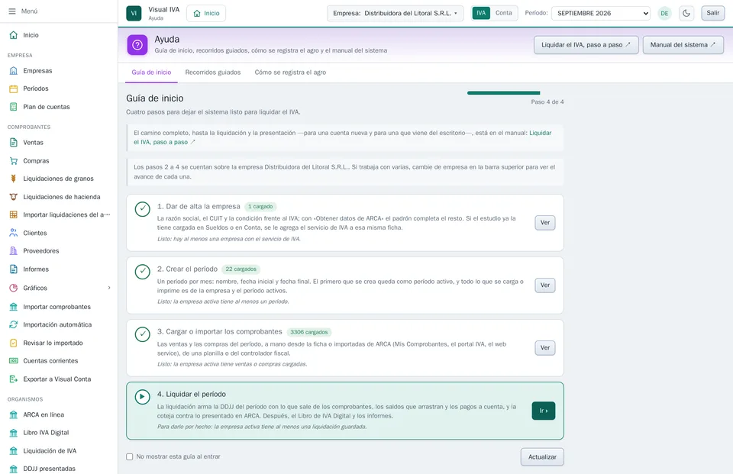Image resolution: width=733 pixels, height=474 pixels.
Task: Click check circle of step 3 card
Action: pyautogui.click(x=143, y=334)
